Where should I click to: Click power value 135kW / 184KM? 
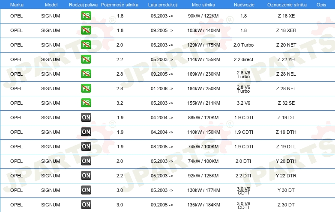click(x=204, y=205)
